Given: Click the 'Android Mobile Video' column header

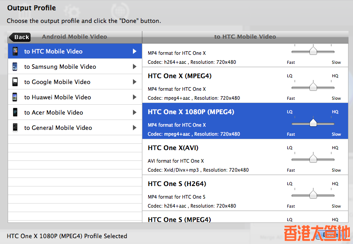Looking at the screenshot, I should [x=75, y=37].
